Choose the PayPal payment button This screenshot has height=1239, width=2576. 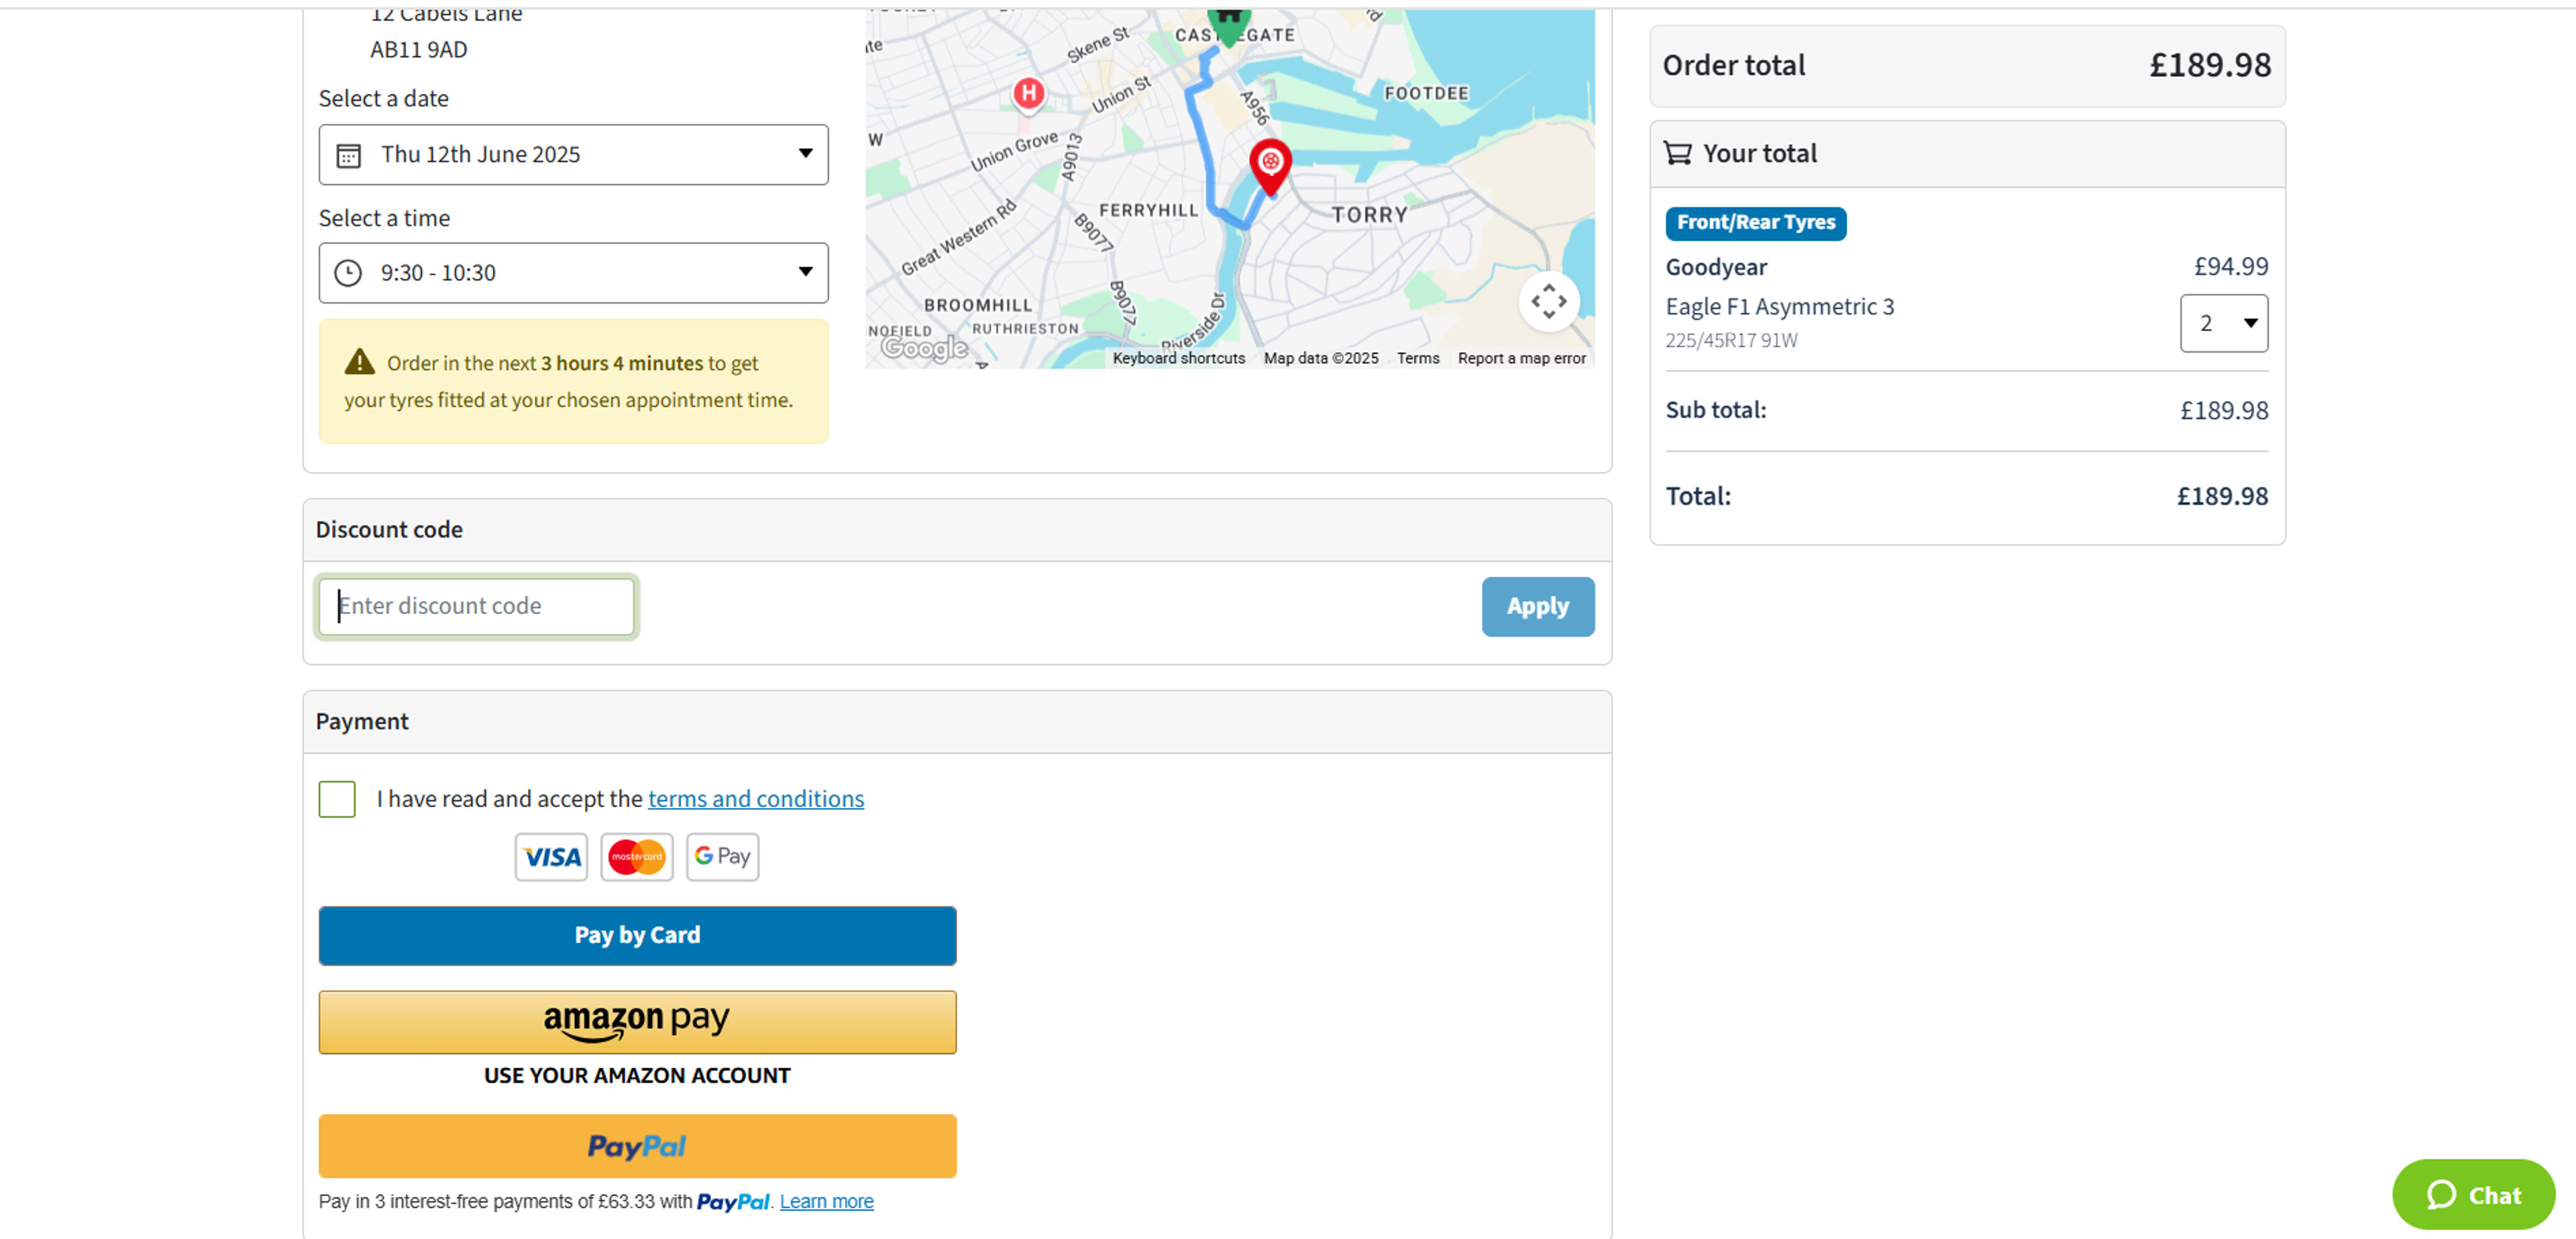[x=637, y=1145]
